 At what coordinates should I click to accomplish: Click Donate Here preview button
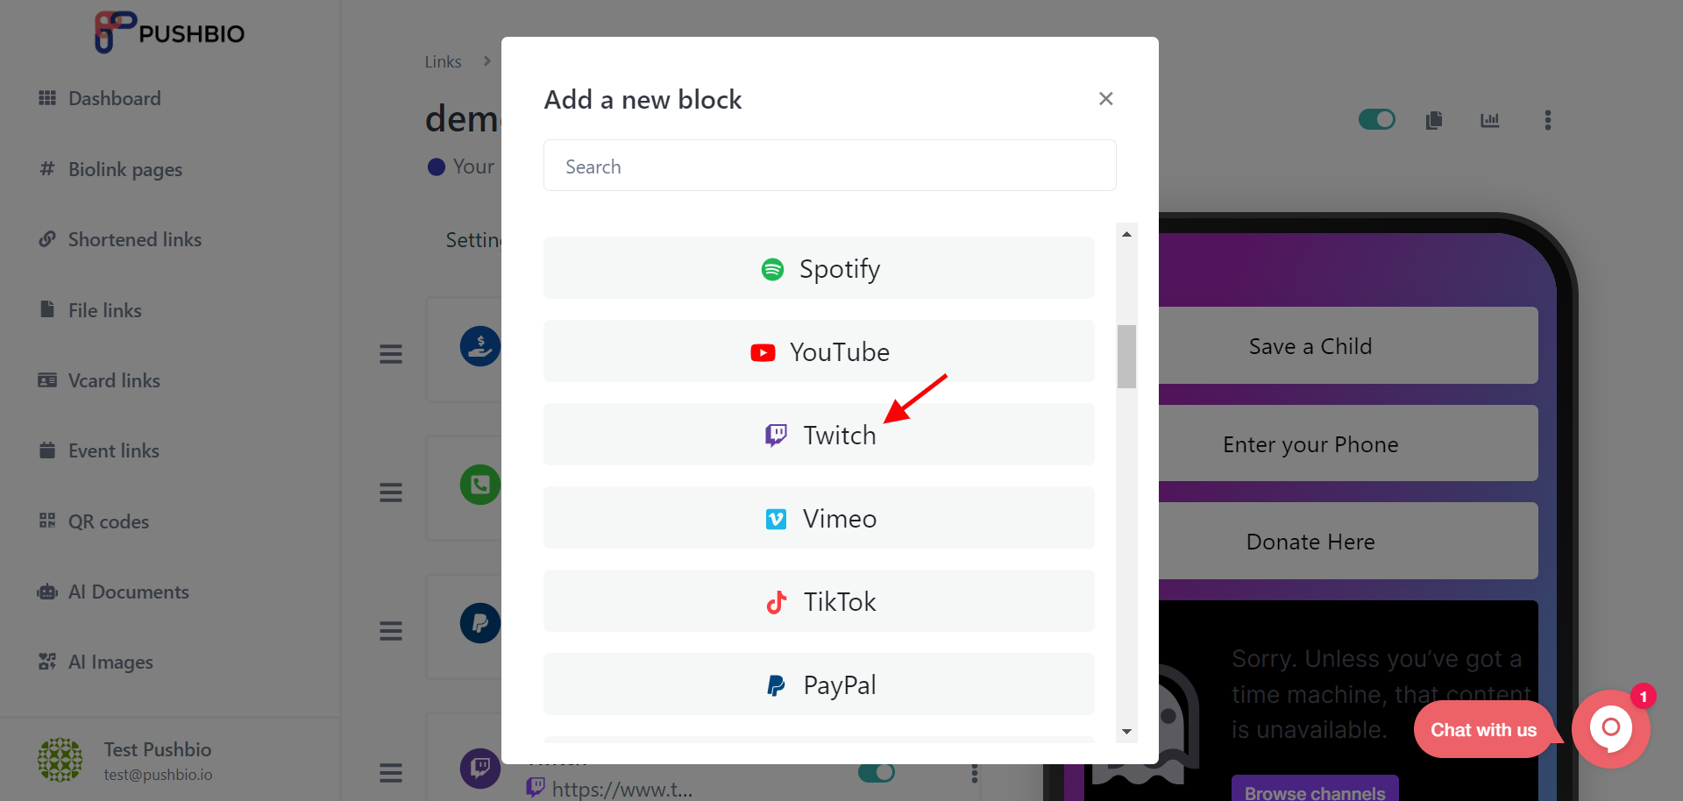[1348, 541]
